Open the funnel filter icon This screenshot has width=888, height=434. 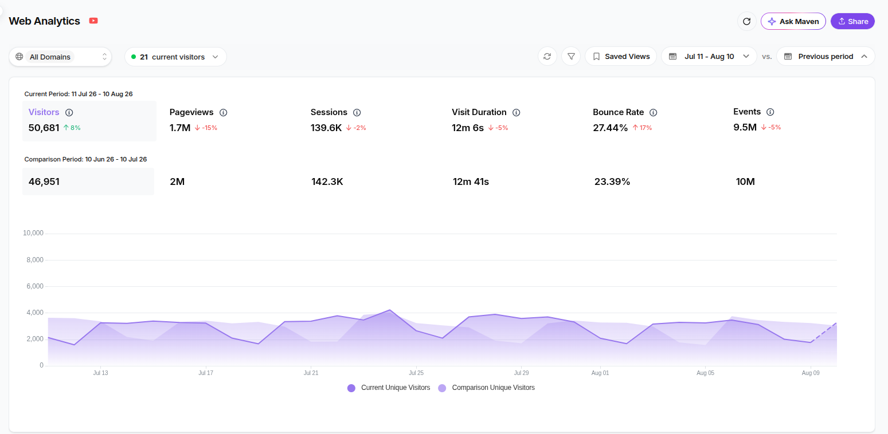pyautogui.click(x=571, y=56)
